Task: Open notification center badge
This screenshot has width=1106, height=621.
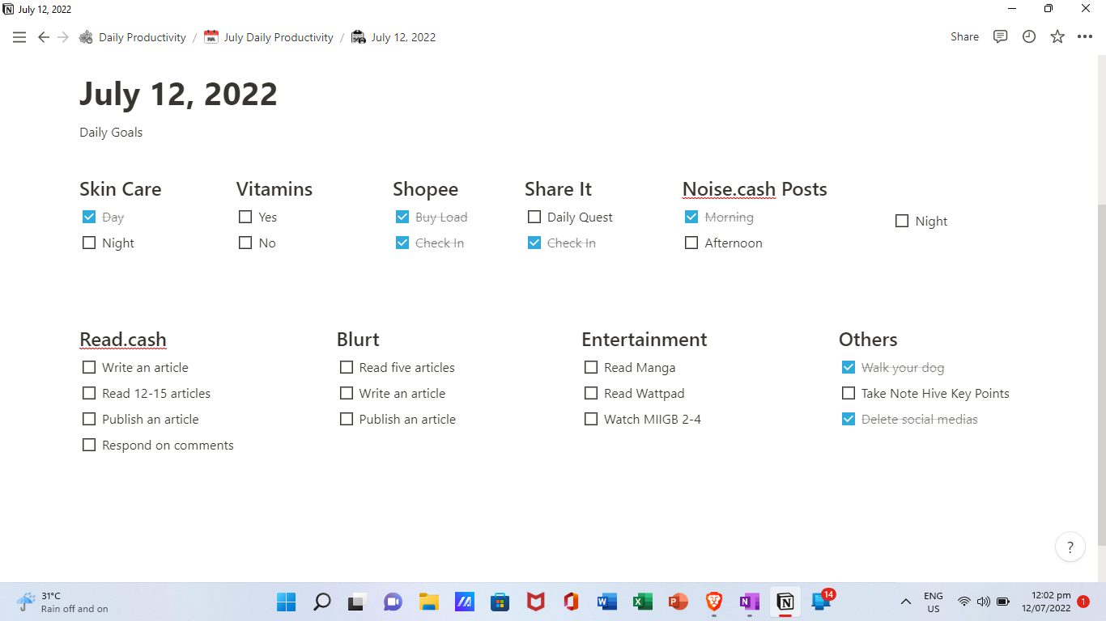Action: pos(1083,602)
